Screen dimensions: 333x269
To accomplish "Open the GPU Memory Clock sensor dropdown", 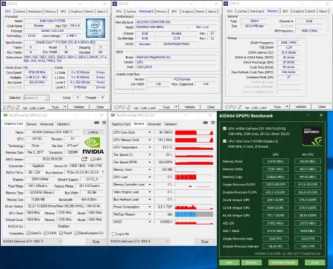I will pyautogui.click(x=149, y=140).
